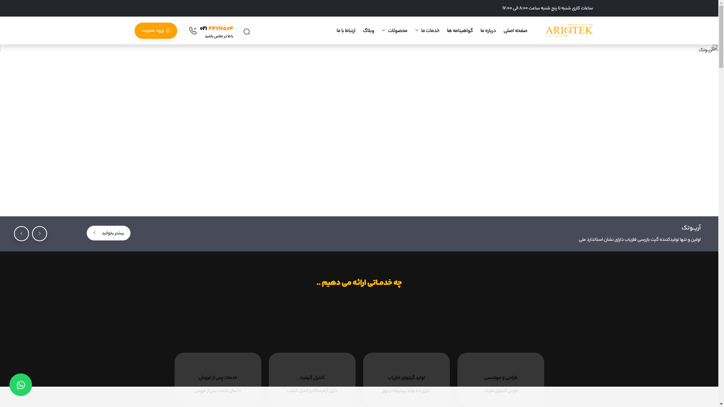
Task: Click the ورود عضویت button
Action: coord(156,31)
